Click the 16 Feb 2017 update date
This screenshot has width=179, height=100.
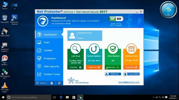(94, 61)
